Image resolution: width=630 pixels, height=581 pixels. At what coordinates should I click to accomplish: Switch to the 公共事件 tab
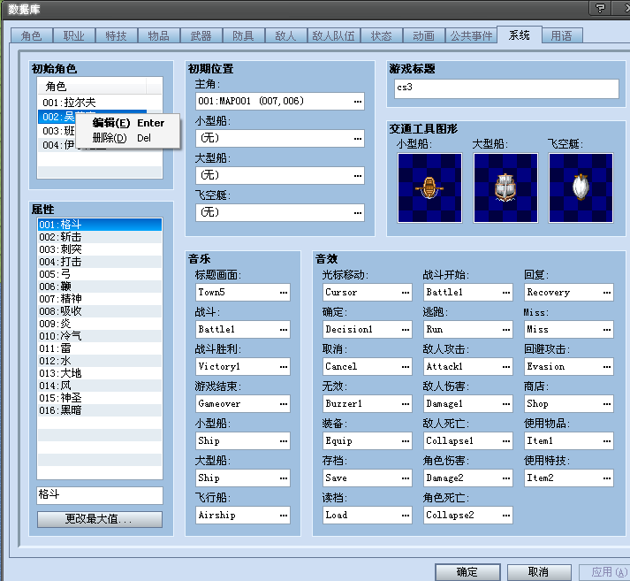pos(471,35)
